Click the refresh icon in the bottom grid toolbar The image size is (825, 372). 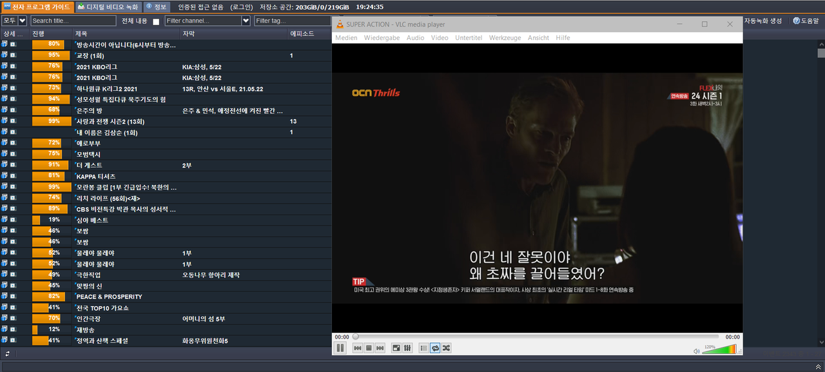7,353
